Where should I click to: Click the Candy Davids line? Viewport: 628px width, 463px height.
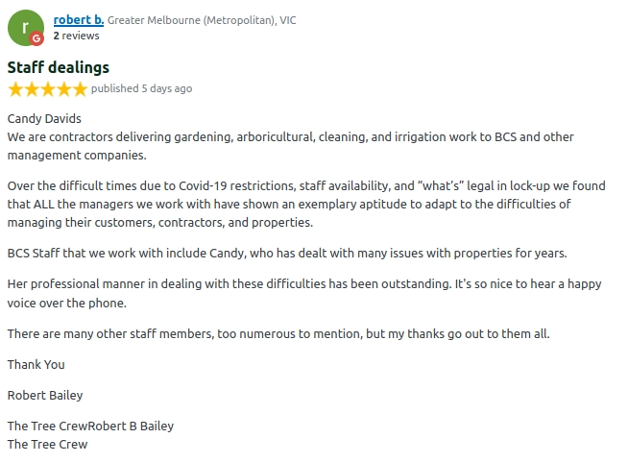click(44, 119)
